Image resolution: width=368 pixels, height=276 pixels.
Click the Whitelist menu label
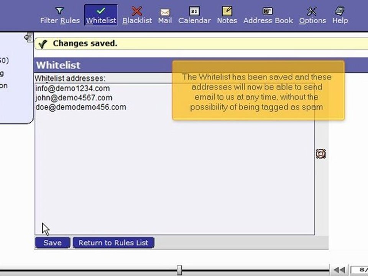click(101, 21)
